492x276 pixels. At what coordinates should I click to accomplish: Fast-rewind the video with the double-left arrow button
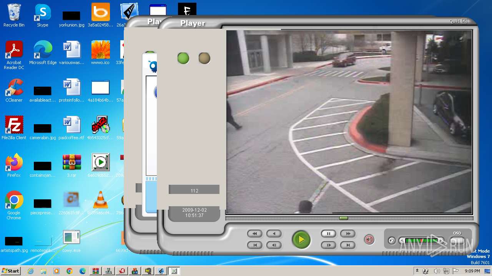255,233
